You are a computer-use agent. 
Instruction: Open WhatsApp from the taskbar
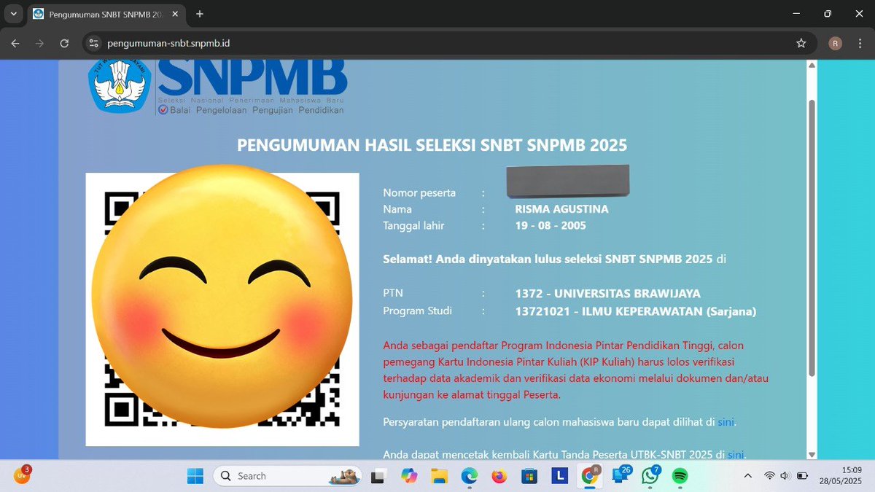pos(650,476)
